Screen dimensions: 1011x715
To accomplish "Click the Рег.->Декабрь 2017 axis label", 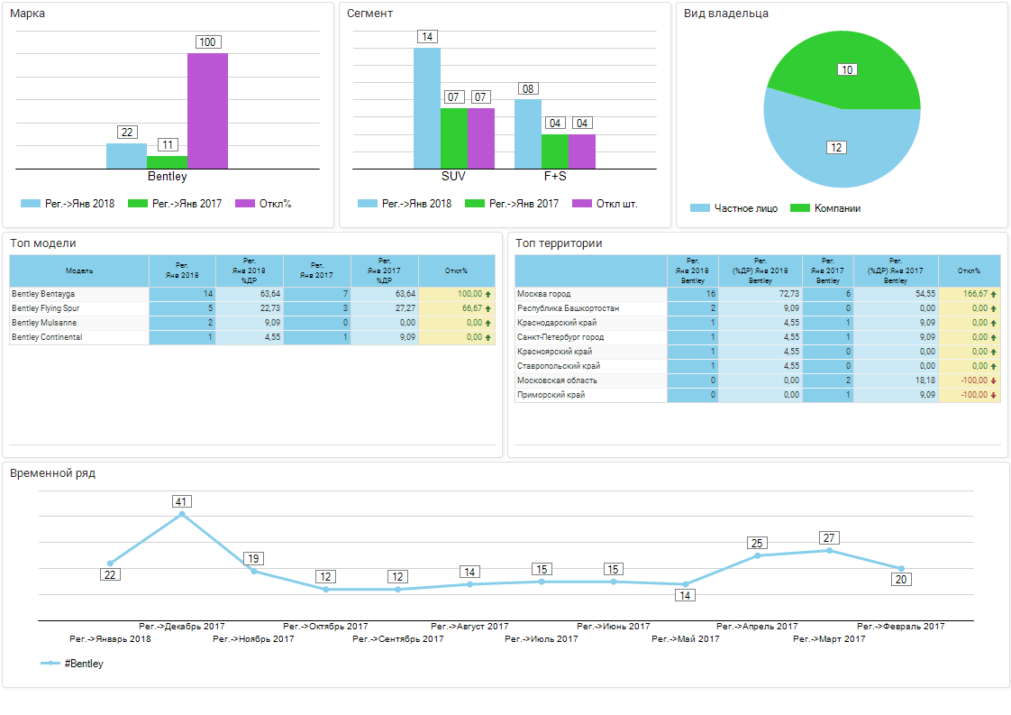I will click(182, 626).
